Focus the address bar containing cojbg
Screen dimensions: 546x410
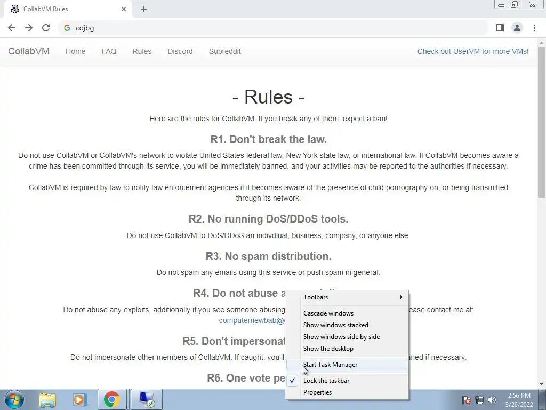[273, 28]
